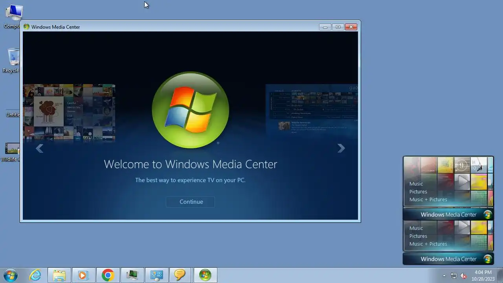Select the Recycle Bin desktop icon
Screen dimensions: 503x283
(12, 60)
